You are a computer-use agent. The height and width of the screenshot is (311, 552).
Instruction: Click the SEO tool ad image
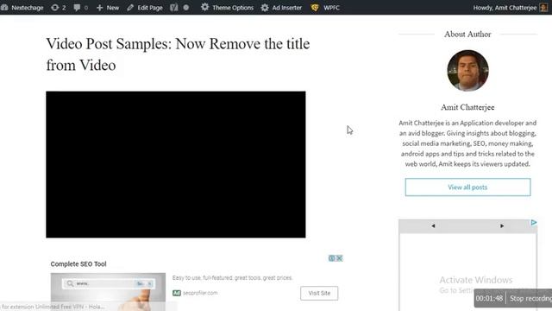(x=108, y=291)
